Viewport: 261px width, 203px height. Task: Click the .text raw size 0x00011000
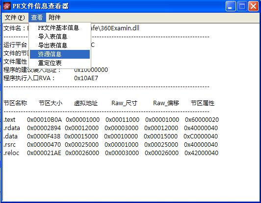(122, 120)
